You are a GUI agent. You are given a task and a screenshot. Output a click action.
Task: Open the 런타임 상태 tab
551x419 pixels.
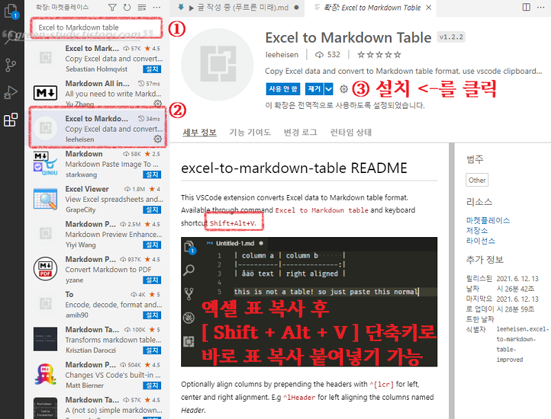click(x=351, y=132)
